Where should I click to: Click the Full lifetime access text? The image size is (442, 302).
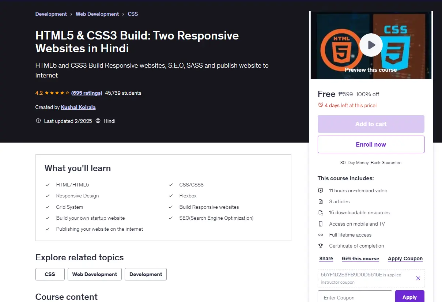pyautogui.click(x=350, y=235)
